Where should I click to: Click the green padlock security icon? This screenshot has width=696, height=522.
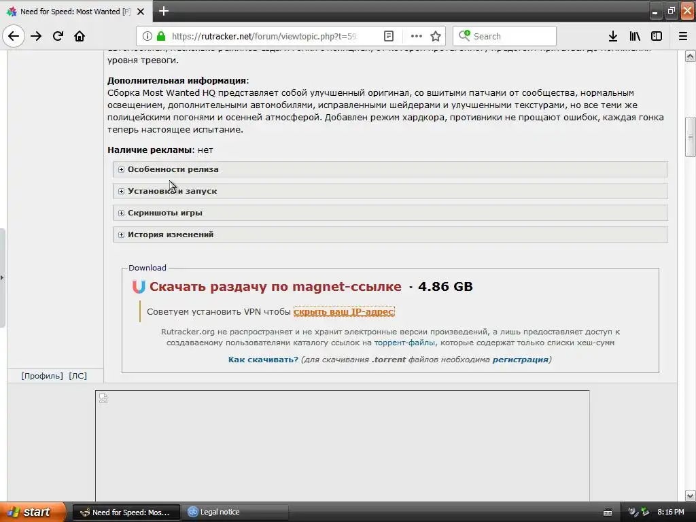[x=160, y=36]
